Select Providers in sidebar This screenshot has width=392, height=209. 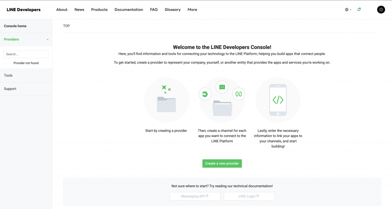[11, 39]
